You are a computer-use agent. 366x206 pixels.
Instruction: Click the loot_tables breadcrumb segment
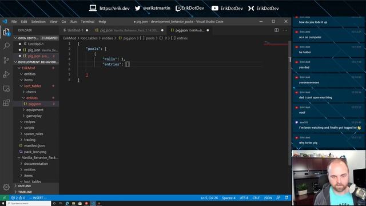pos(89,38)
